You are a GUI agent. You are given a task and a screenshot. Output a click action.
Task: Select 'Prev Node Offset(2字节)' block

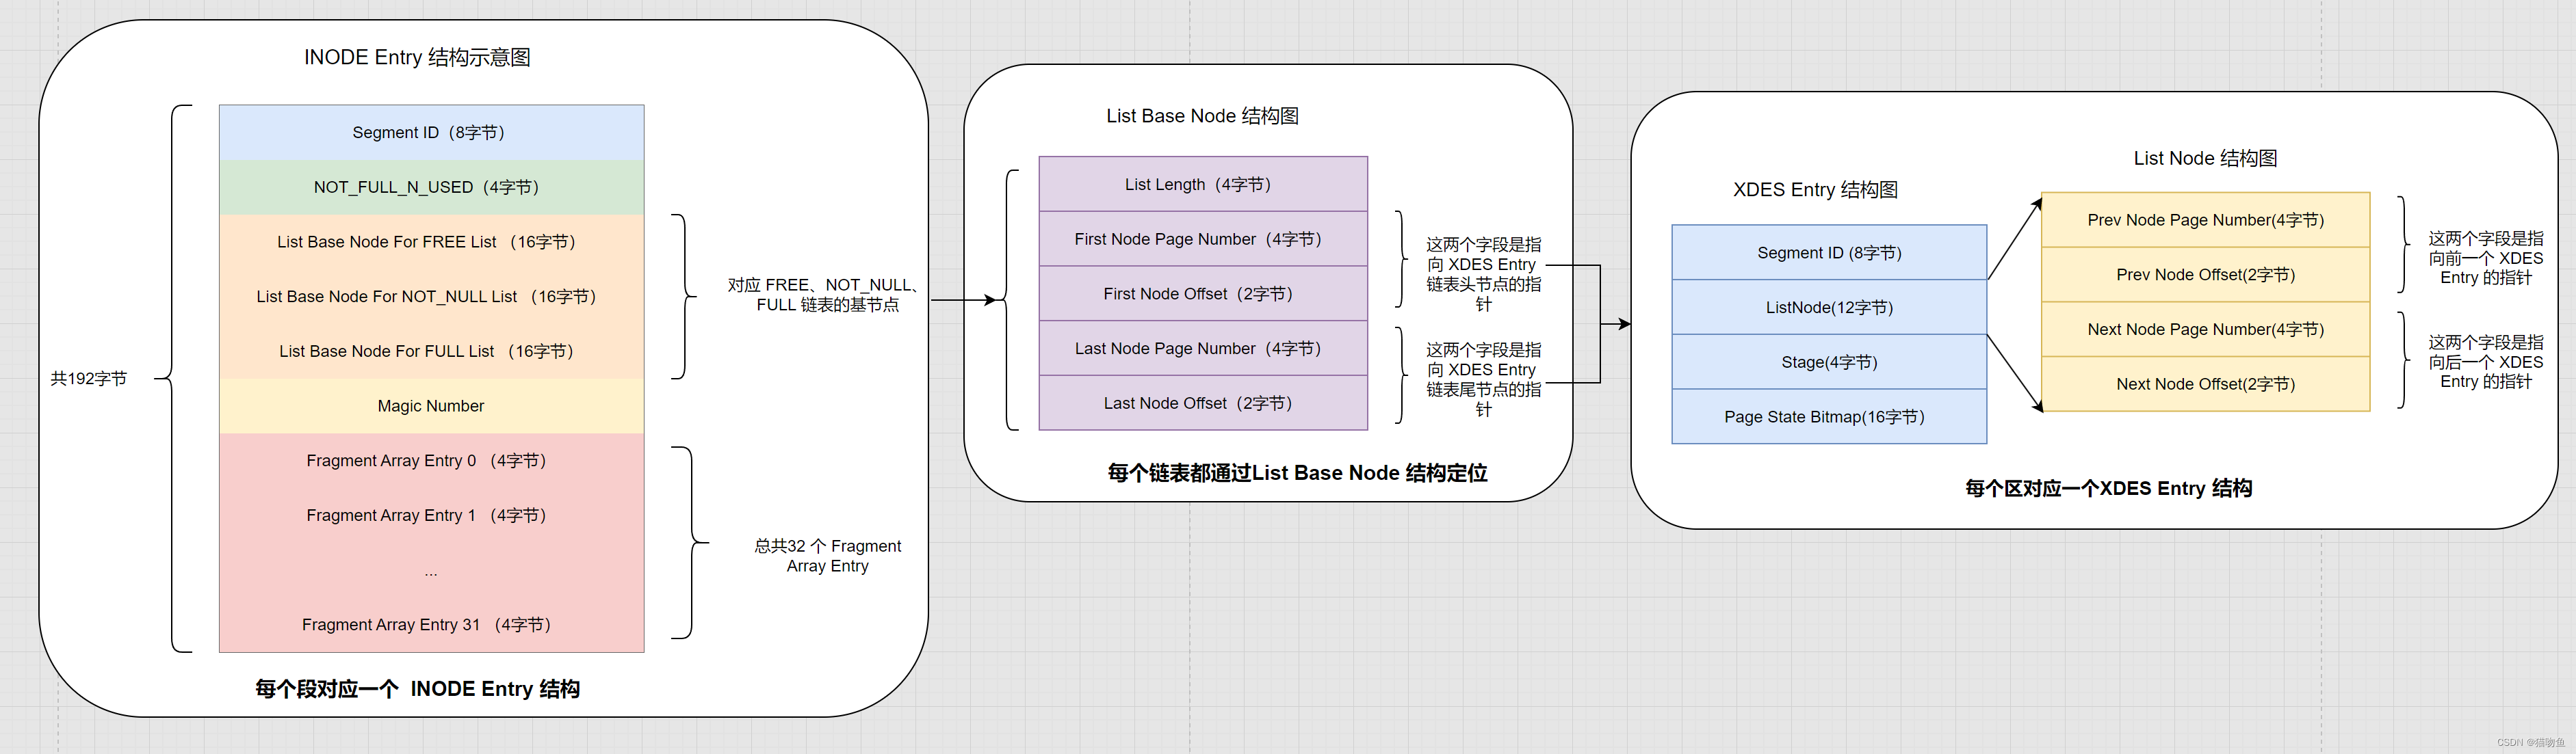click(x=2205, y=275)
